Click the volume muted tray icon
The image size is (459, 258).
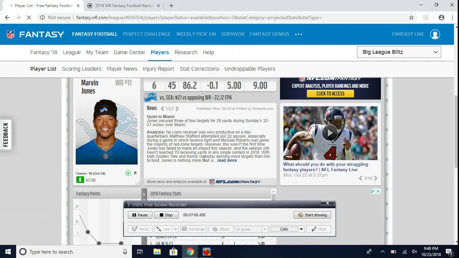coord(415,252)
